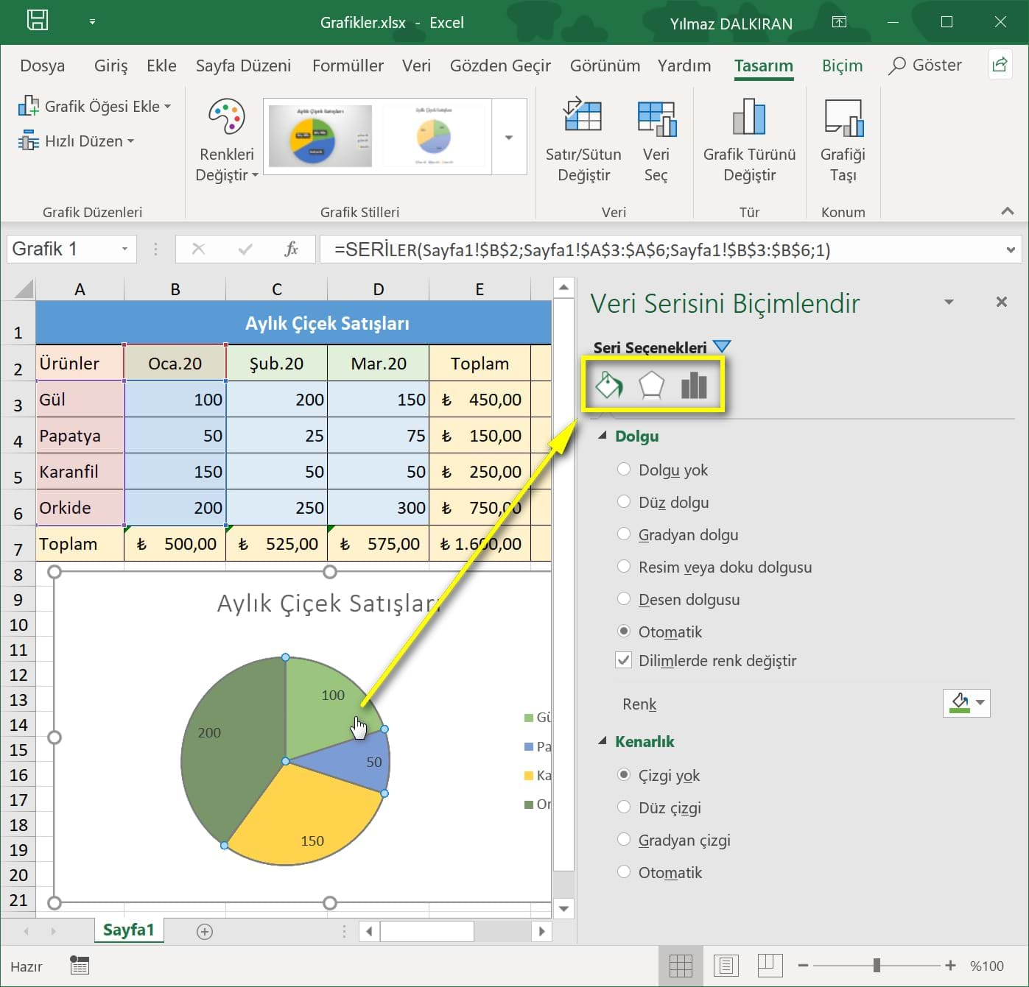Open the Formüller tab
The image size is (1029, 987).
coord(348,66)
